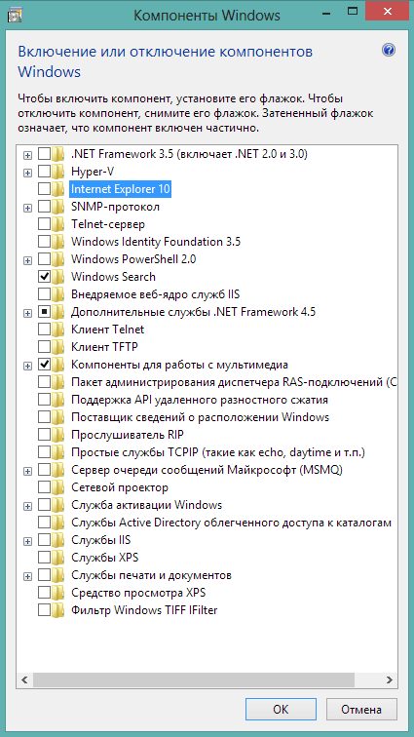Select SNMP-протокол item text
The width and height of the screenshot is (414, 737).
(x=115, y=207)
